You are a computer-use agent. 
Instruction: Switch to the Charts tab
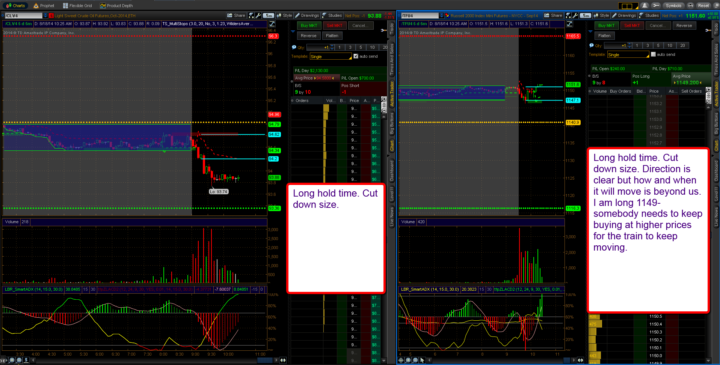tap(15, 6)
